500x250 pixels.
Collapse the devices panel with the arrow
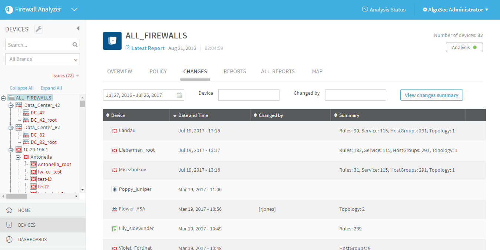point(78,28)
